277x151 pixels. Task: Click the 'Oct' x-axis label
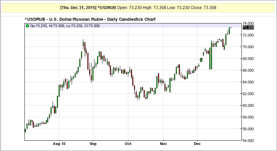point(128,144)
